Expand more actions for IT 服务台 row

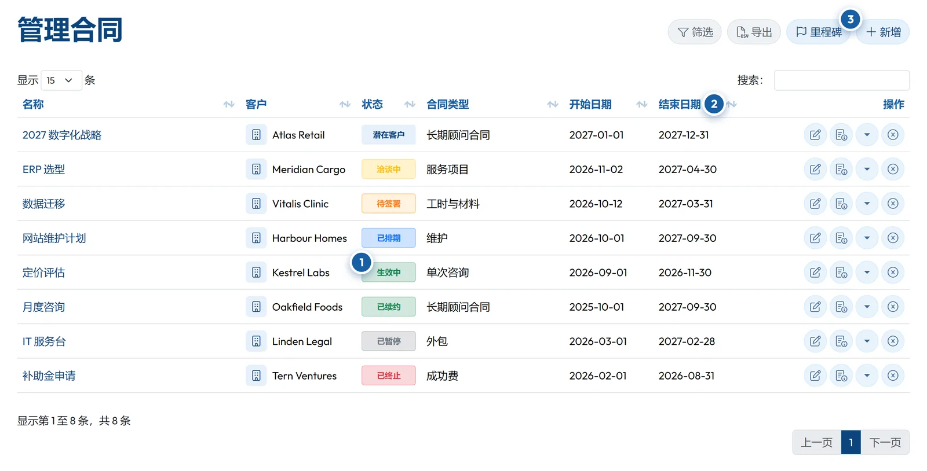click(x=867, y=341)
